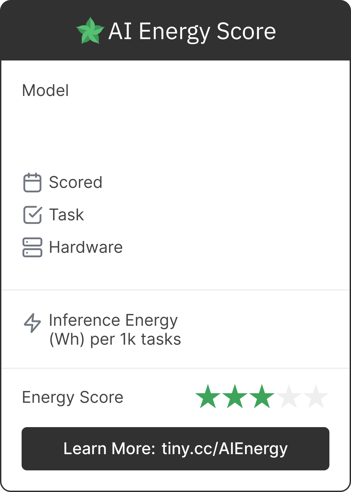Click the lightning bolt energy icon

[32, 323]
